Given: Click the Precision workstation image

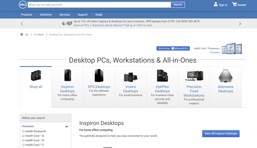Looking at the screenshot, I should tap(194, 76).
